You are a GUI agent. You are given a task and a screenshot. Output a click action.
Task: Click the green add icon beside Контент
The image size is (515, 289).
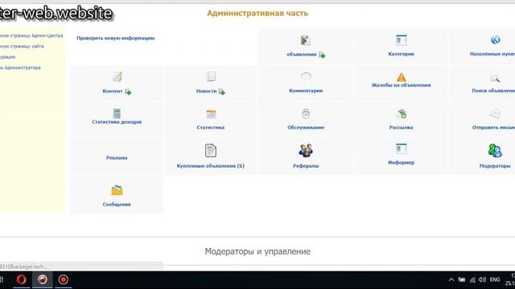(x=128, y=92)
